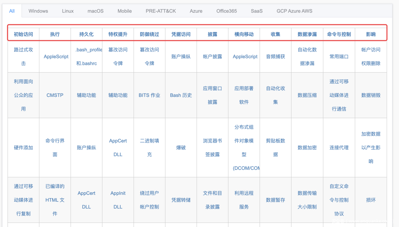Click the AppInit DLL link
The width and height of the screenshot is (399, 227).
click(x=118, y=200)
